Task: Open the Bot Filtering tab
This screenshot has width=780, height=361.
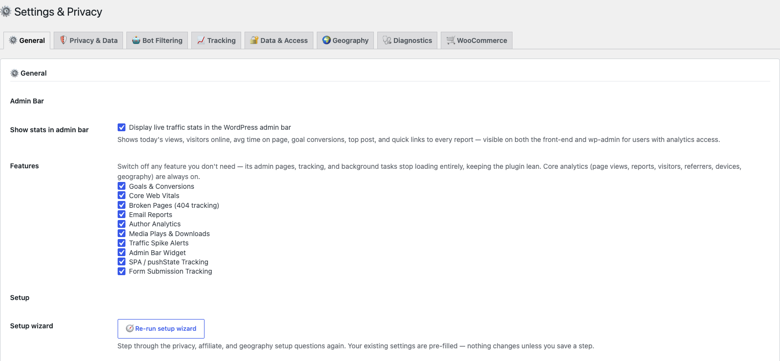Action: coord(157,40)
